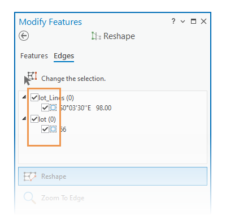Click the Reshape button icon at bottom
This screenshot has width=226, height=215.
[30, 177]
